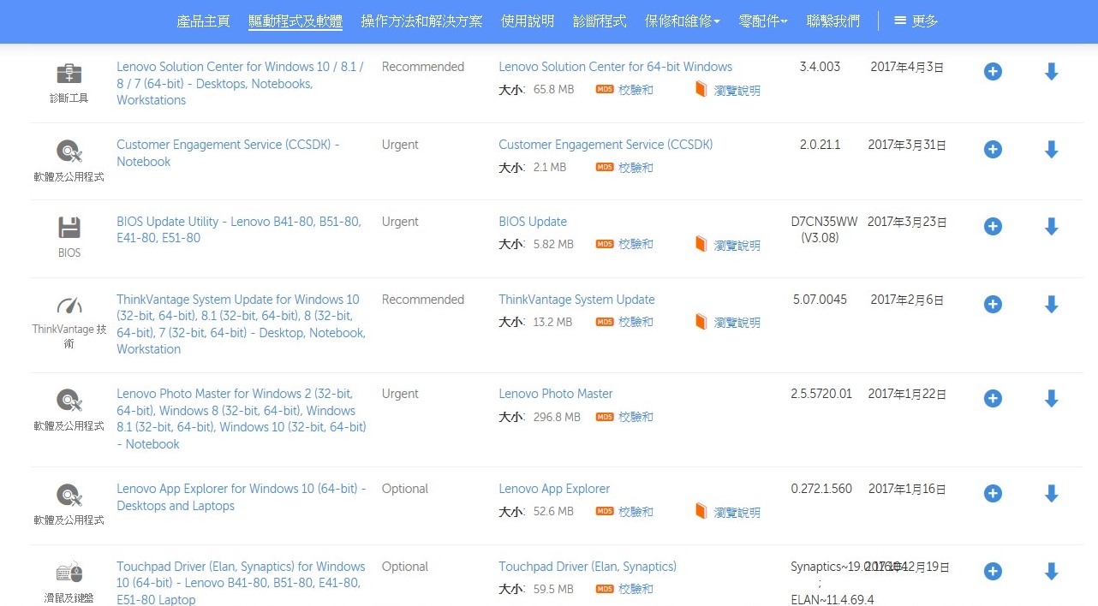Download Lenovo App Explorer arrow icon
The image size is (1098, 606).
coord(1052,494)
